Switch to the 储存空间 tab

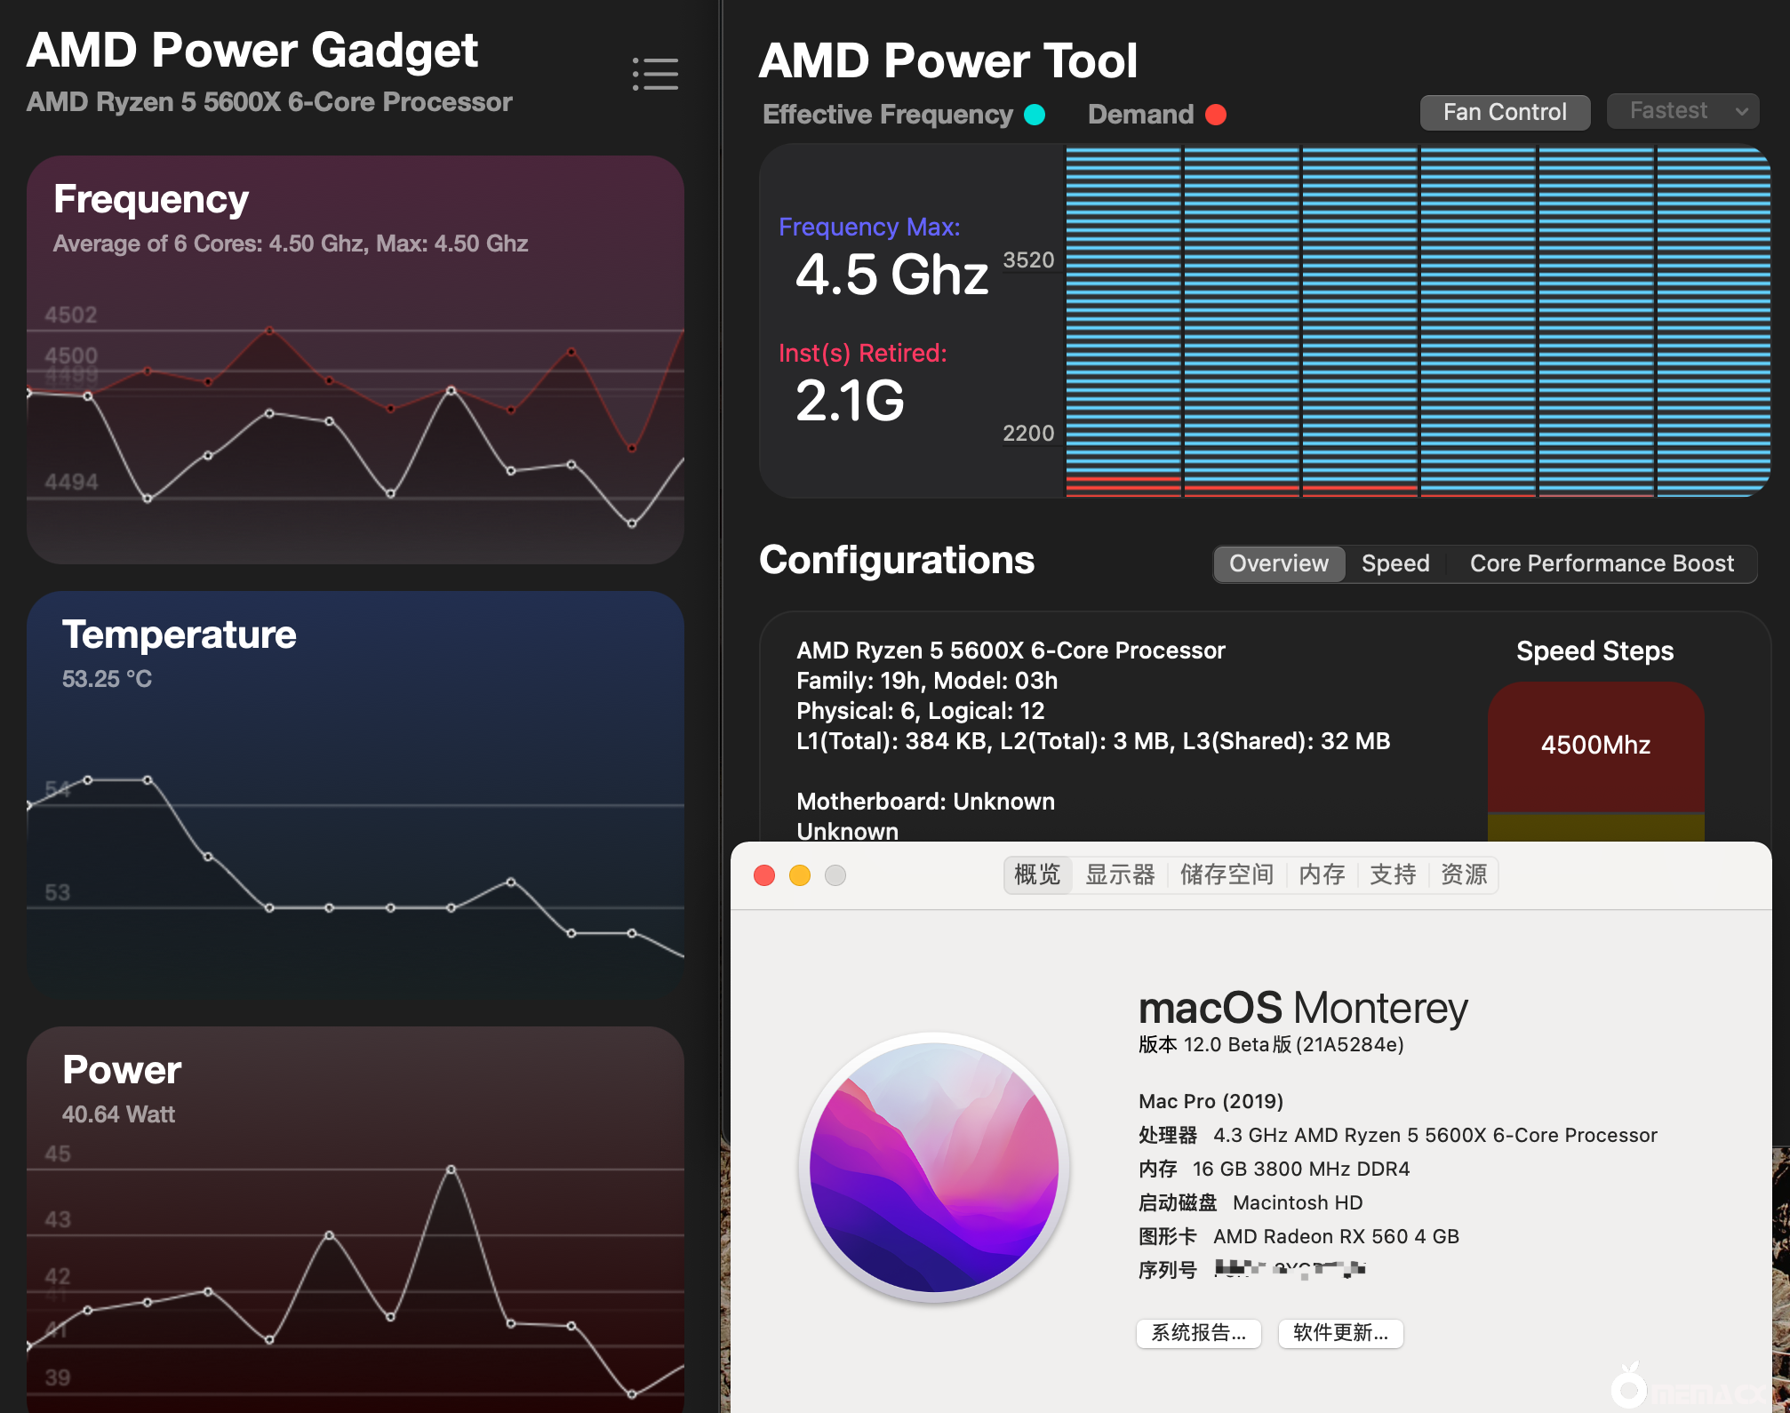(x=1227, y=874)
